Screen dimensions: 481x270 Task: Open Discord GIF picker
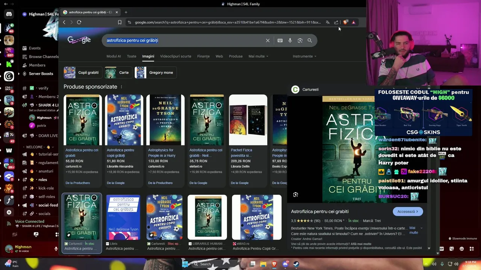pyautogui.click(x=442, y=249)
